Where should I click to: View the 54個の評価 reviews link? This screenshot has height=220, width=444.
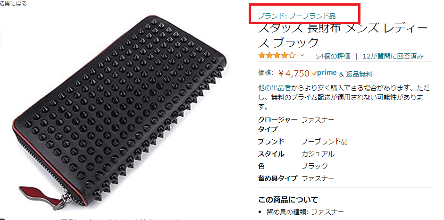pyautogui.click(x=333, y=56)
